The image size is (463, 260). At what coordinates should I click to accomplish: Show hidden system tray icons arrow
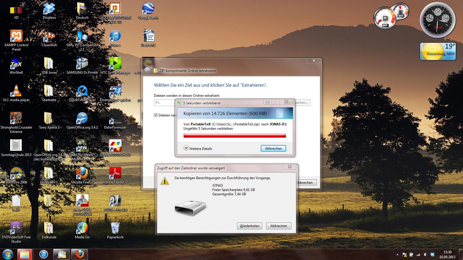tap(397, 255)
